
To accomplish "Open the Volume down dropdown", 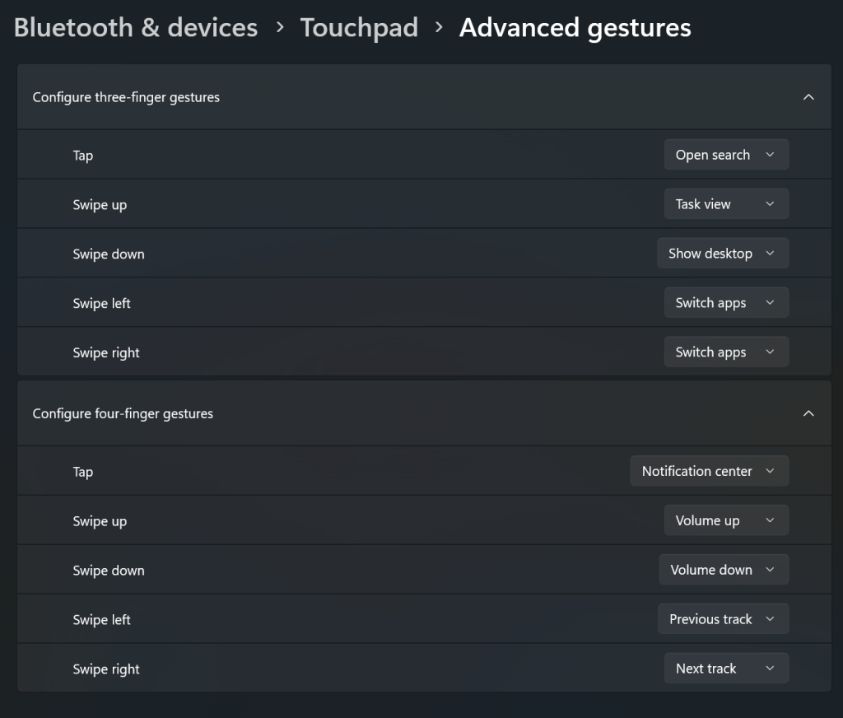I will tap(723, 570).
